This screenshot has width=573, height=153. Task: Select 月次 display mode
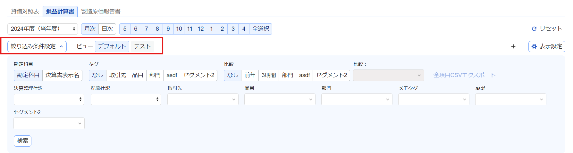click(90, 29)
